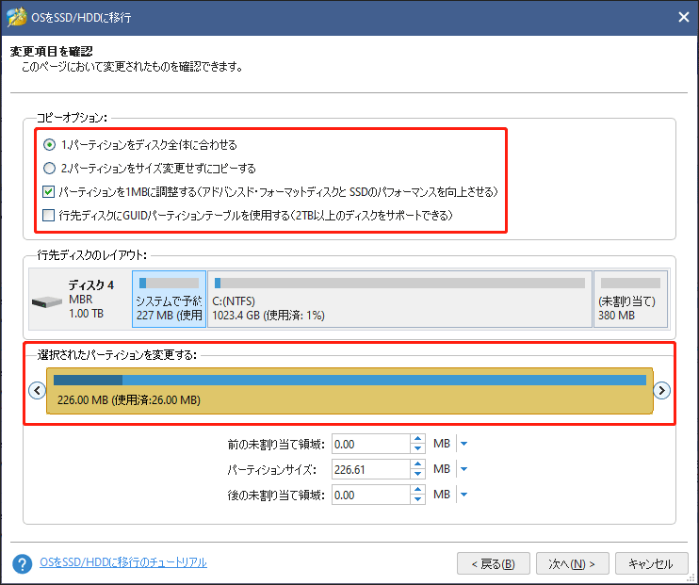Select fit partitions to entire disk option
Viewport: 699px width, 585px height.
[50, 145]
